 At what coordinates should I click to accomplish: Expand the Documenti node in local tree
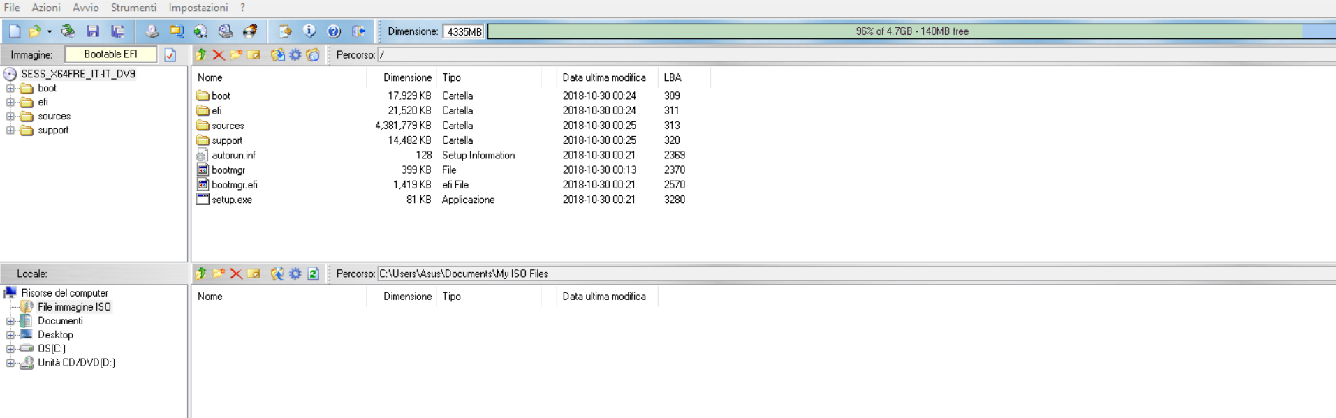click(x=10, y=321)
